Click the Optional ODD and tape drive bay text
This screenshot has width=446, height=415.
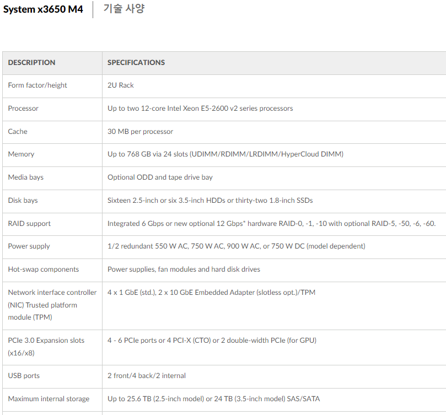click(160, 177)
